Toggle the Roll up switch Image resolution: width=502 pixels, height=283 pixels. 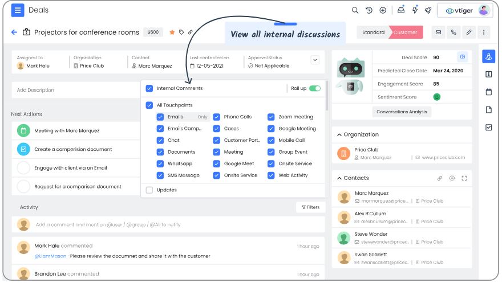click(315, 88)
